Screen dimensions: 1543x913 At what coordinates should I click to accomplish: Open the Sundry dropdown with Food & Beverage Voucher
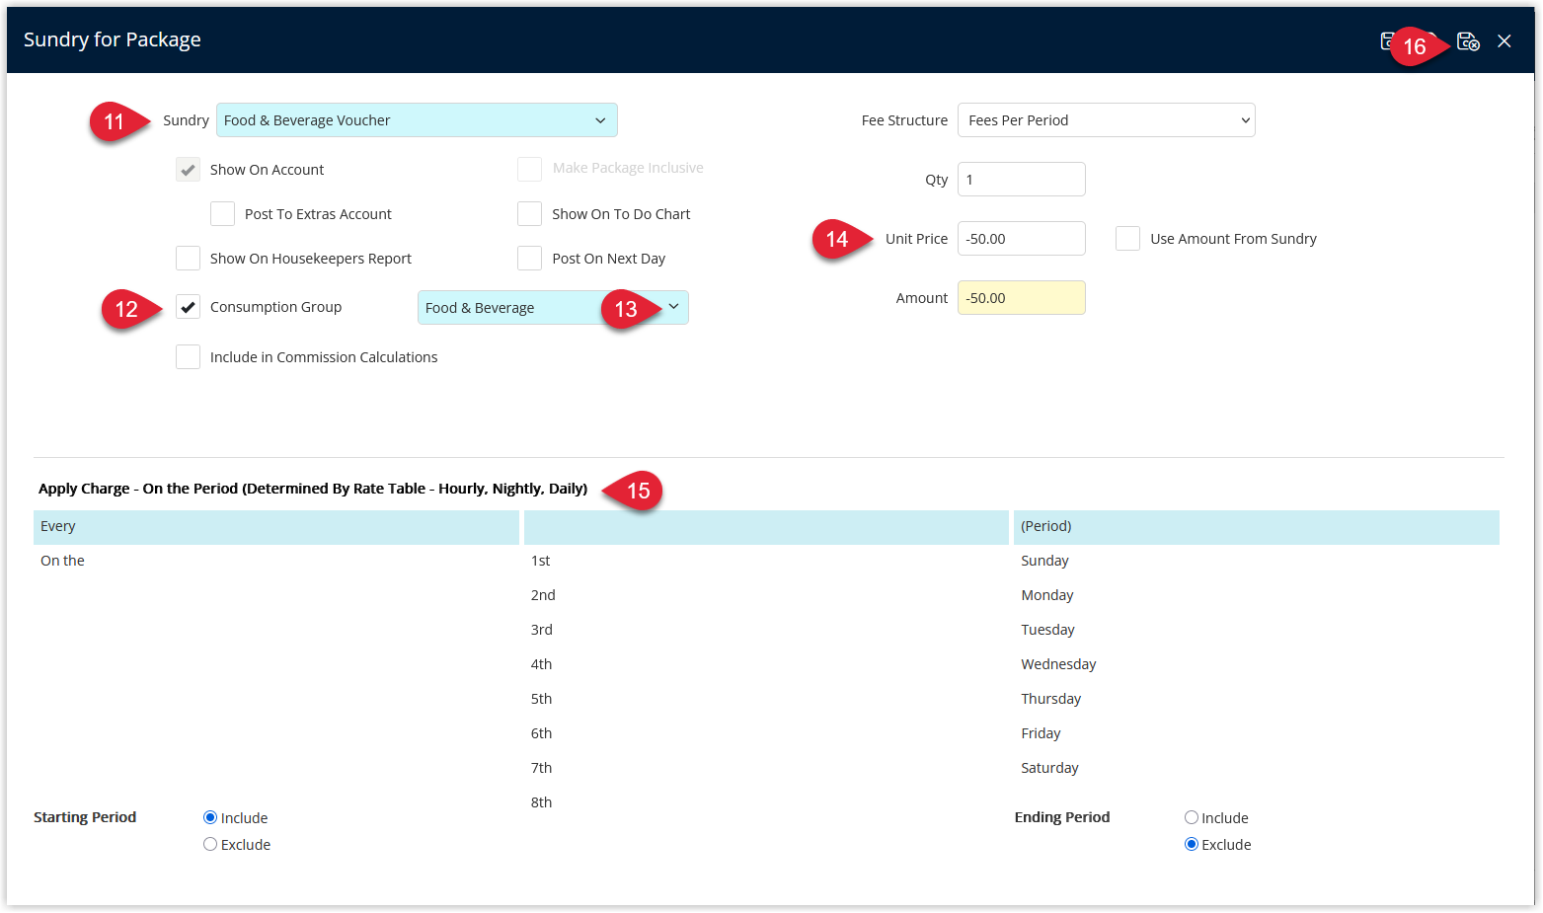point(417,120)
